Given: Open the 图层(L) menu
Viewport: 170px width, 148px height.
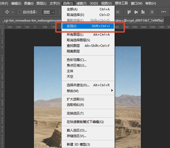Looking at the screenshot, I should 41,3.
